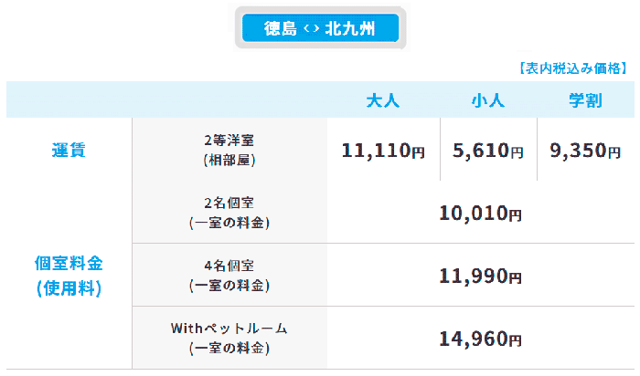Click the 2等洋室 room type label
The width and height of the screenshot is (640, 376).
229,141
